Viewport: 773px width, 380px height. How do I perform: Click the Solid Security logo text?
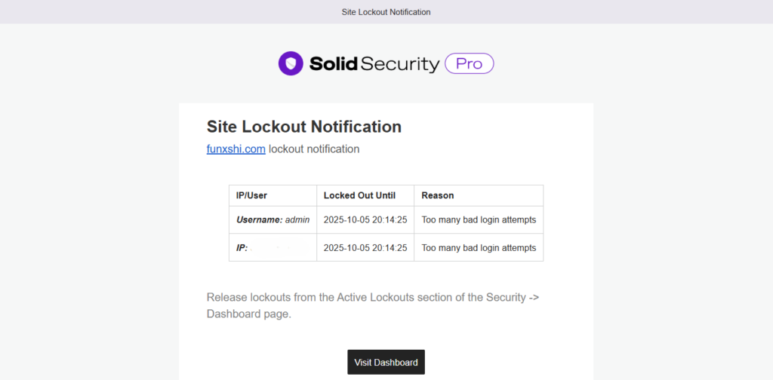pos(374,64)
